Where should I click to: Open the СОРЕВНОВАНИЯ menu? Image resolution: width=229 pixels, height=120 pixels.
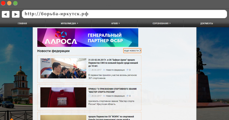[x=160, y=24]
